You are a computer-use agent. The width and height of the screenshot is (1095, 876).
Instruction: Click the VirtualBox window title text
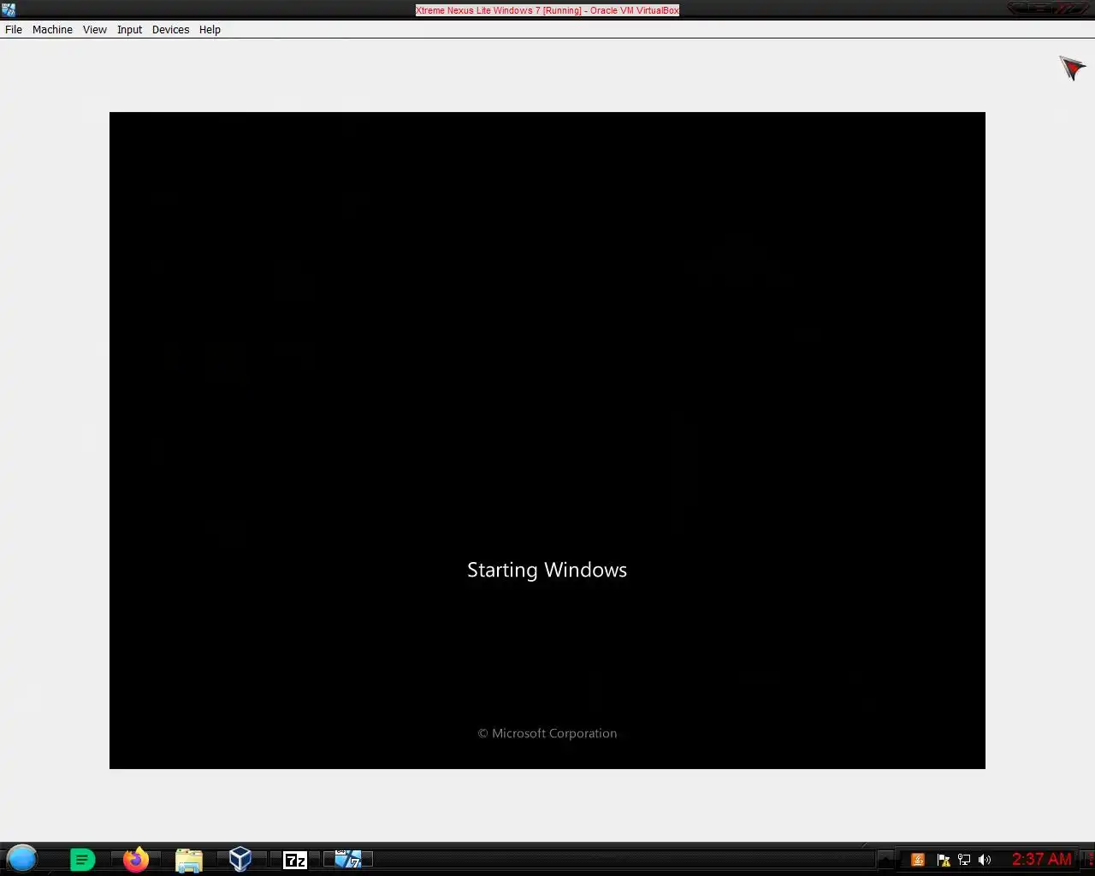[x=547, y=10]
